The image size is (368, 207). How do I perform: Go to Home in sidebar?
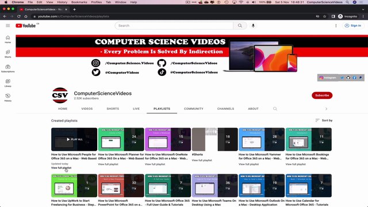coord(7,40)
